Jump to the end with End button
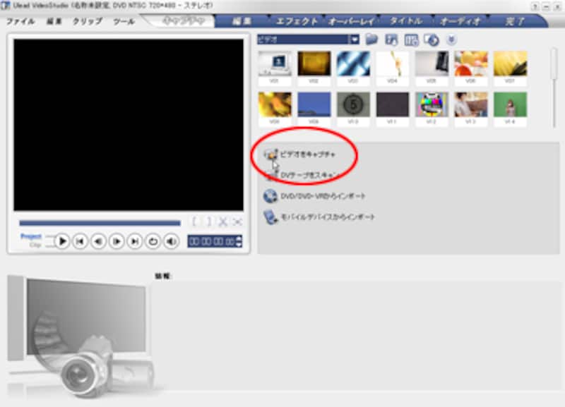Image resolution: width=565 pixels, height=407 pixels. [x=135, y=241]
